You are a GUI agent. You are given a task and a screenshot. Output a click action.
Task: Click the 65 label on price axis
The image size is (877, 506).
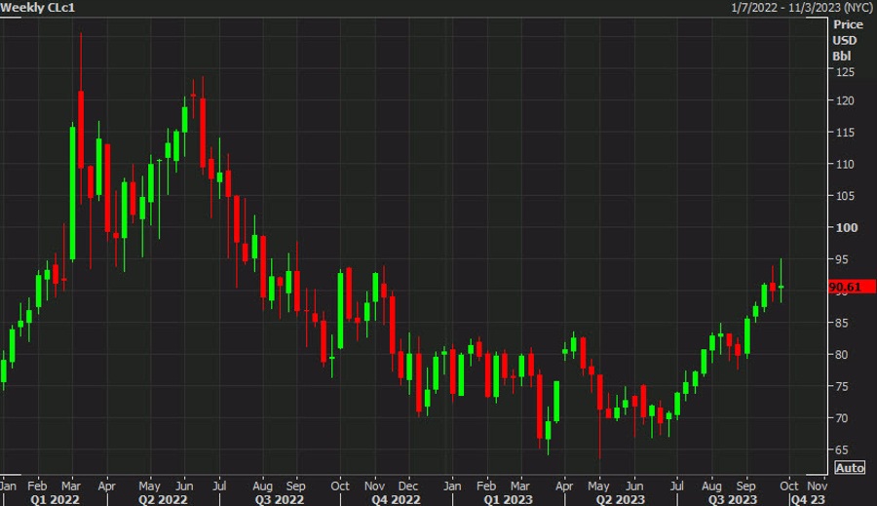click(841, 449)
